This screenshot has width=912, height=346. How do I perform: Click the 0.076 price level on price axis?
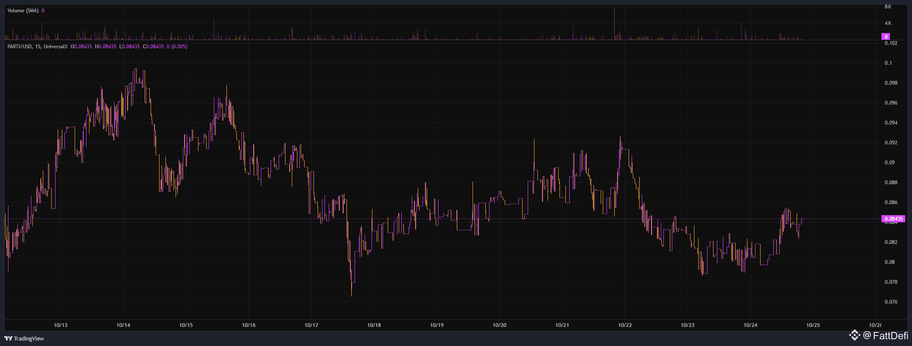[x=891, y=302]
